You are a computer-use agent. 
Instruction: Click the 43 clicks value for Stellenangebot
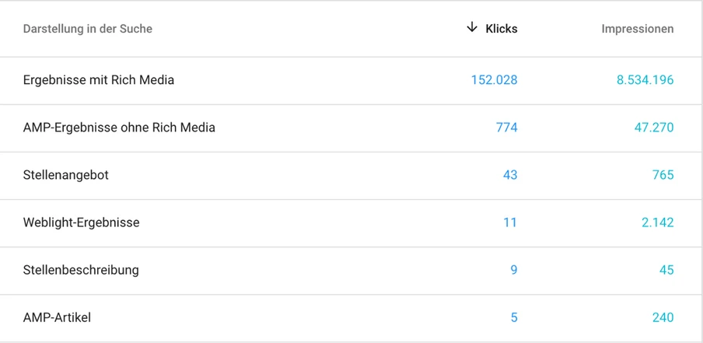(509, 175)
